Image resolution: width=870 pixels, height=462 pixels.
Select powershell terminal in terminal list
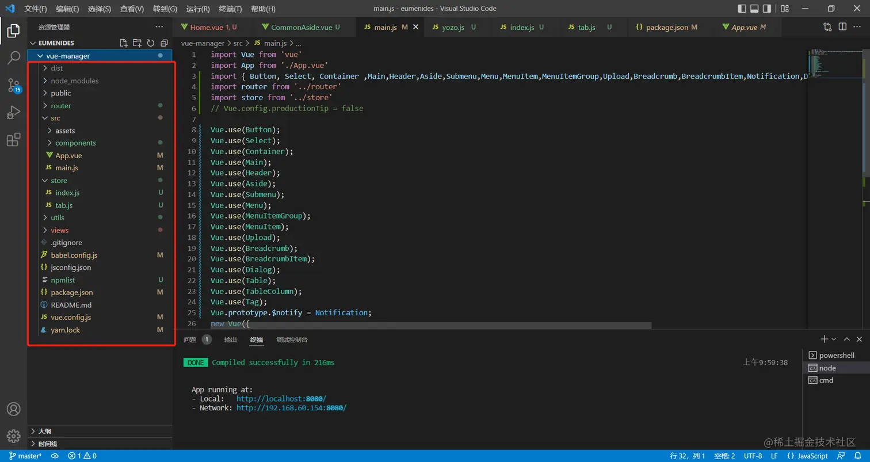pos(835,356)
